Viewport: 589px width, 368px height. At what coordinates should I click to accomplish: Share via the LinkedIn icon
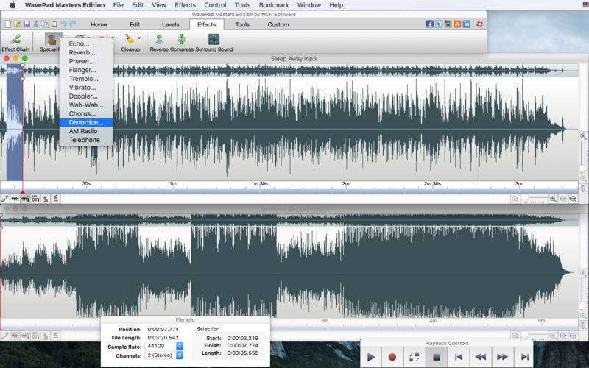pos(467,24)
